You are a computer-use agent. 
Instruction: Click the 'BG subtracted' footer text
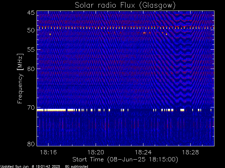click(77, 167)
